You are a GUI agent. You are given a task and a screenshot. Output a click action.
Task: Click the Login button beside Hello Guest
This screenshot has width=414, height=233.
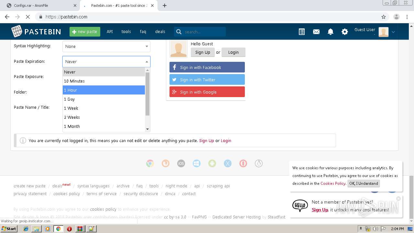pyautogui.click(x=233, y=52)
